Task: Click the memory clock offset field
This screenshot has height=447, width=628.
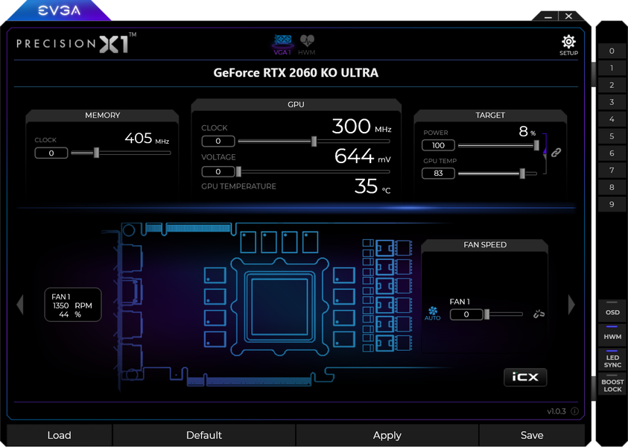Action: tap(51, 153)
